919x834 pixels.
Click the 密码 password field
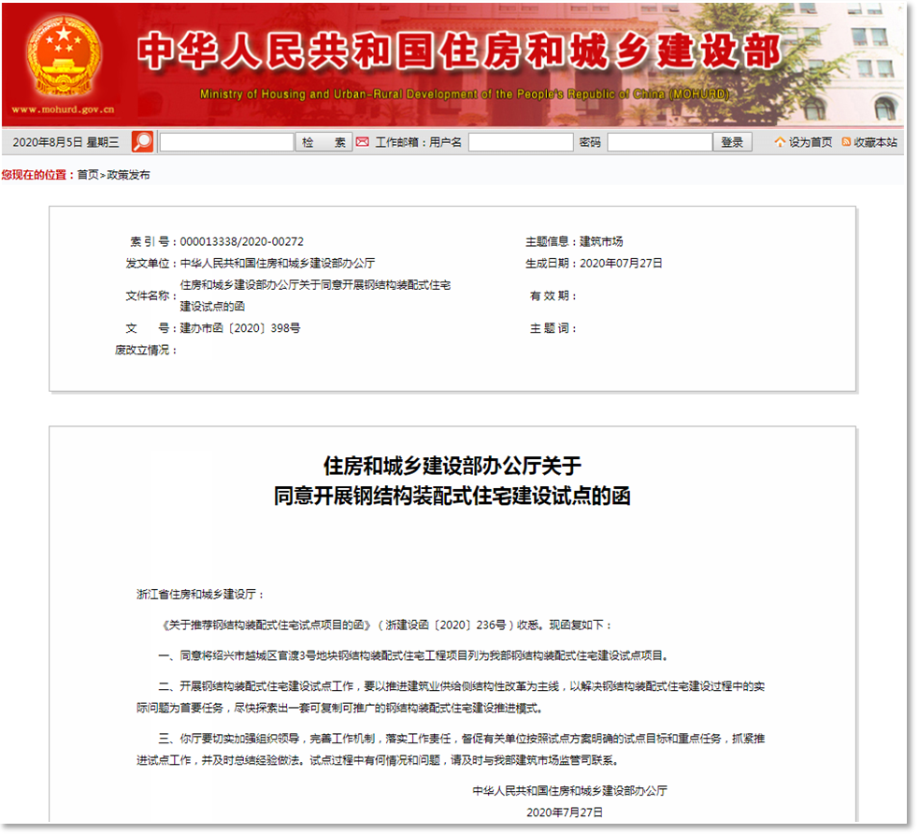coord(660,141)
